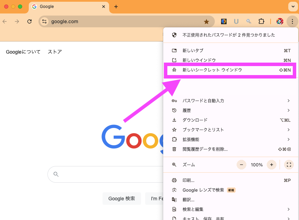Click the colorful globe extension icon

click(224, 21)
